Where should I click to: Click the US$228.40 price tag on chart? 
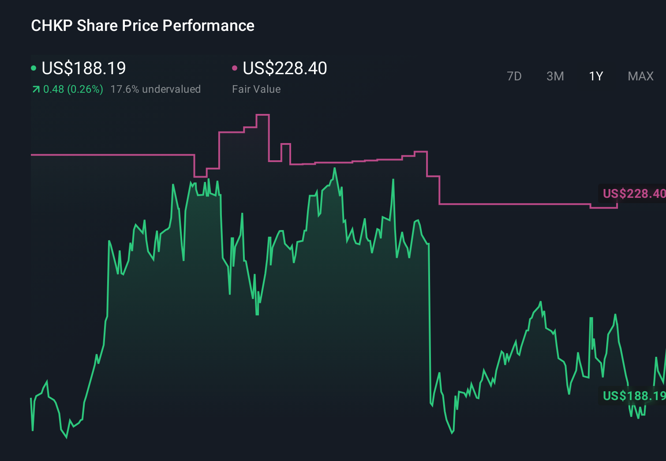tap(634, 193)
